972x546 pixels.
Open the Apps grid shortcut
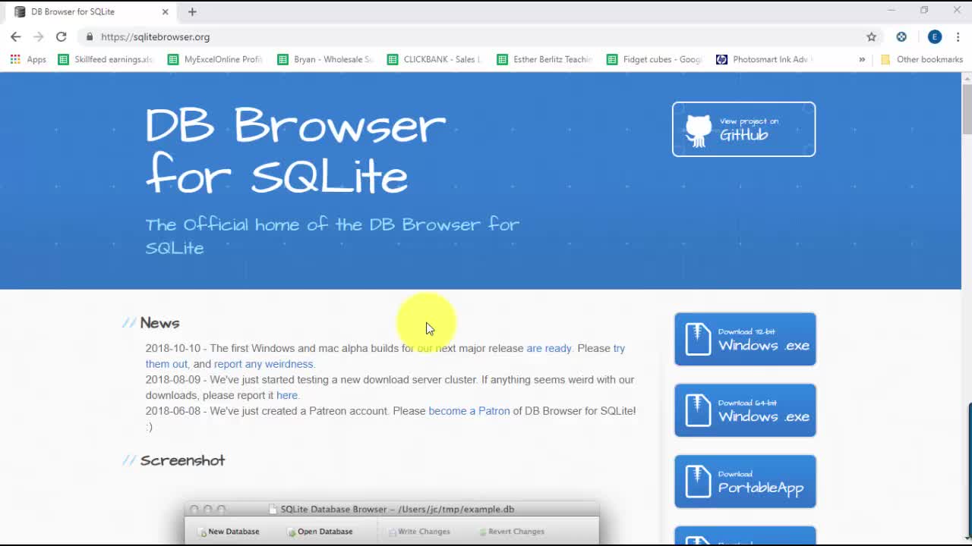click(x=28, y=59)
